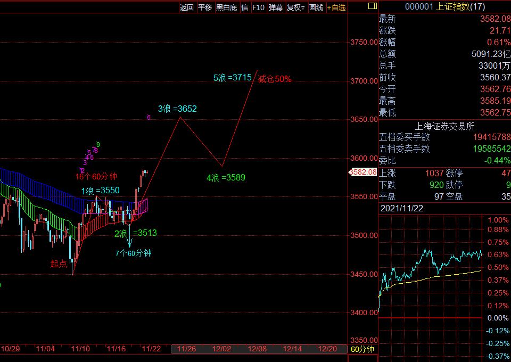Click the 起点 starting point label
511x362 pixels.
(x=59, y=264)
